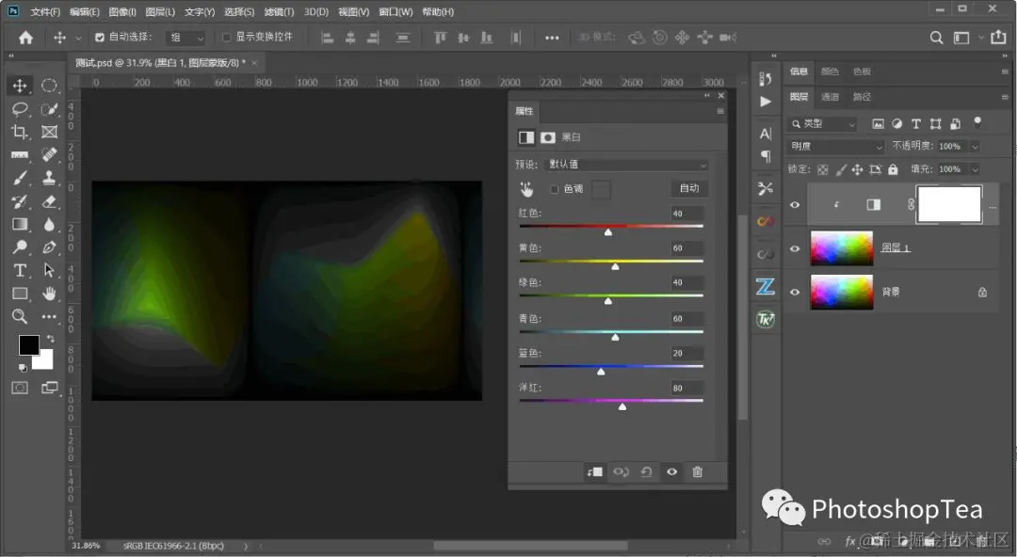This screenshot has height=557, width=1017.
Task: Select the Brush tool
Action: pyautogui.click(x=20, y=178)
